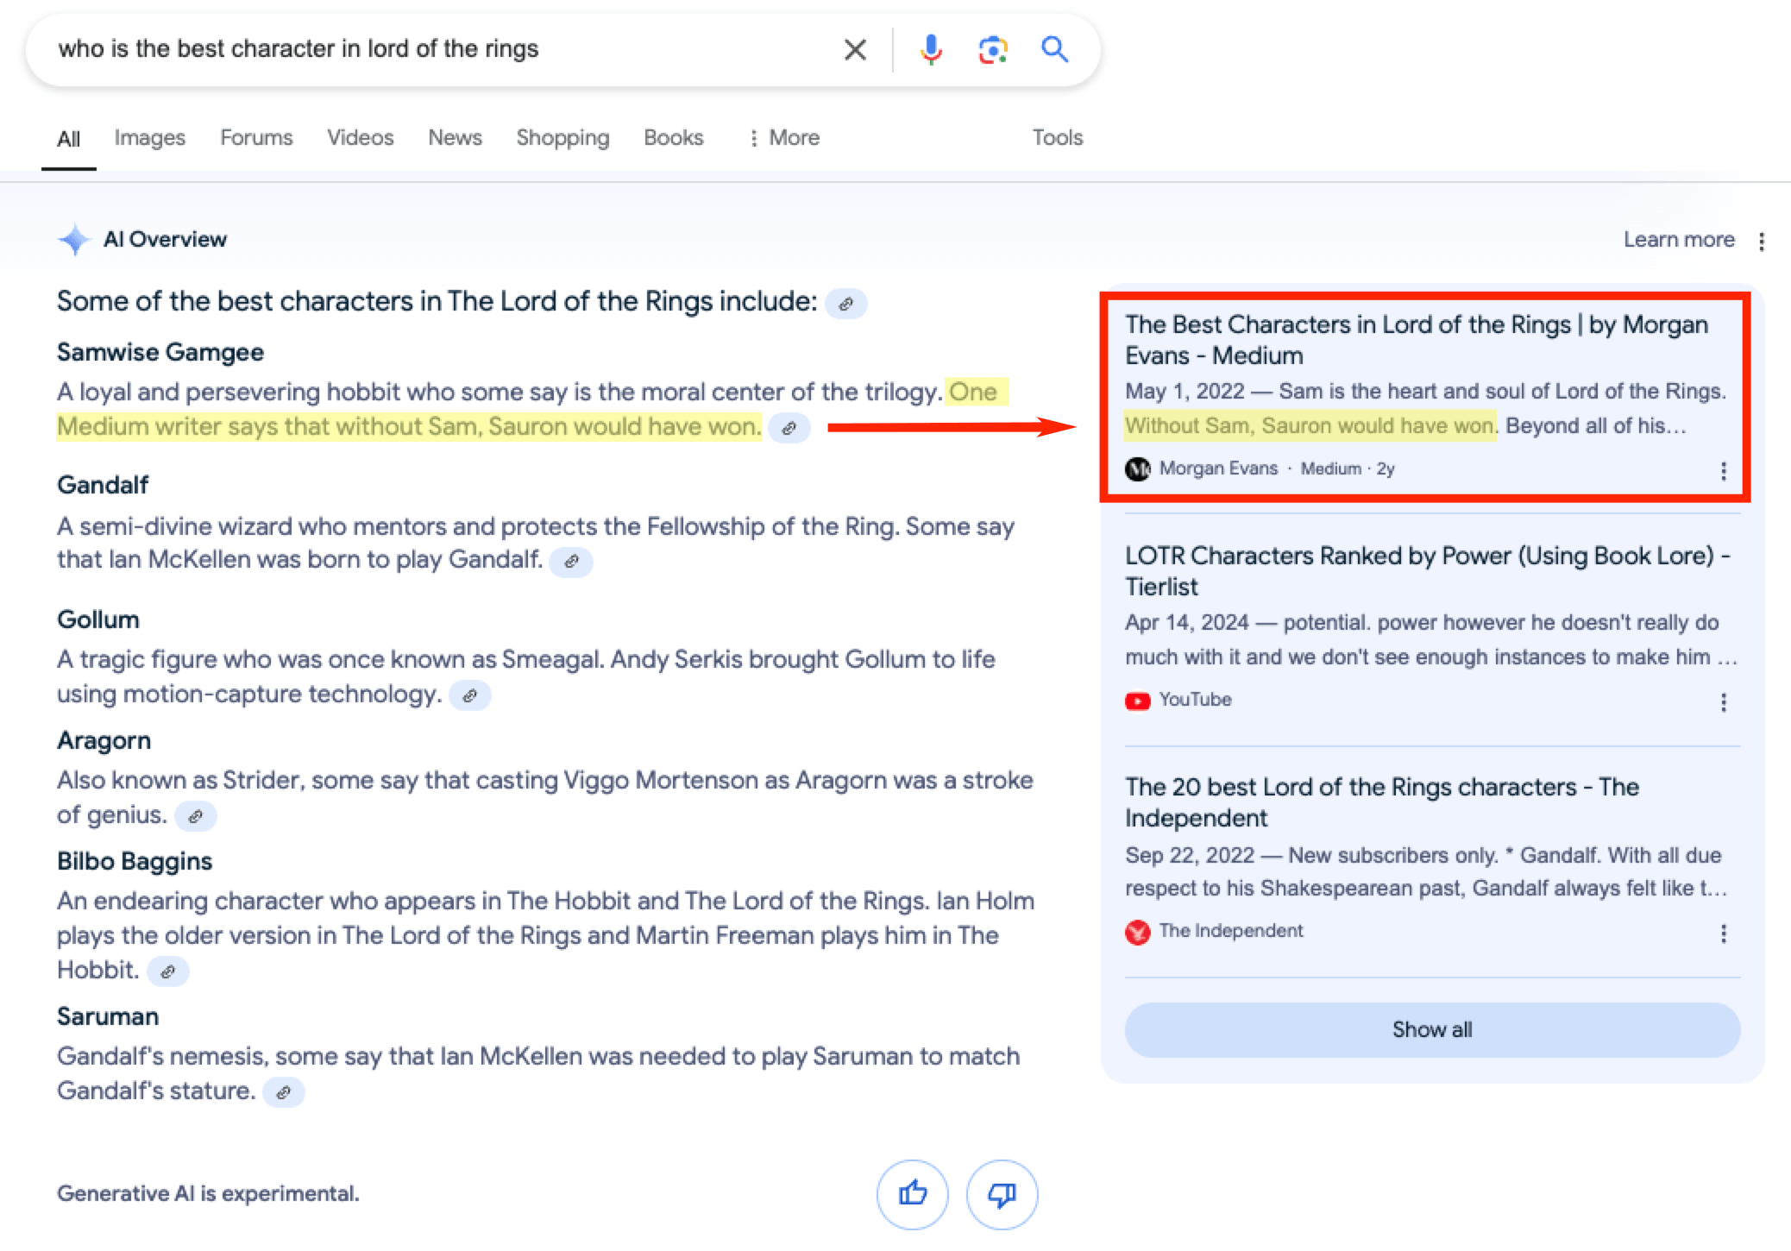The image size is (1791, 1251).
Task: Open the source link icon after the Sauron sentence
Action: 789,428
